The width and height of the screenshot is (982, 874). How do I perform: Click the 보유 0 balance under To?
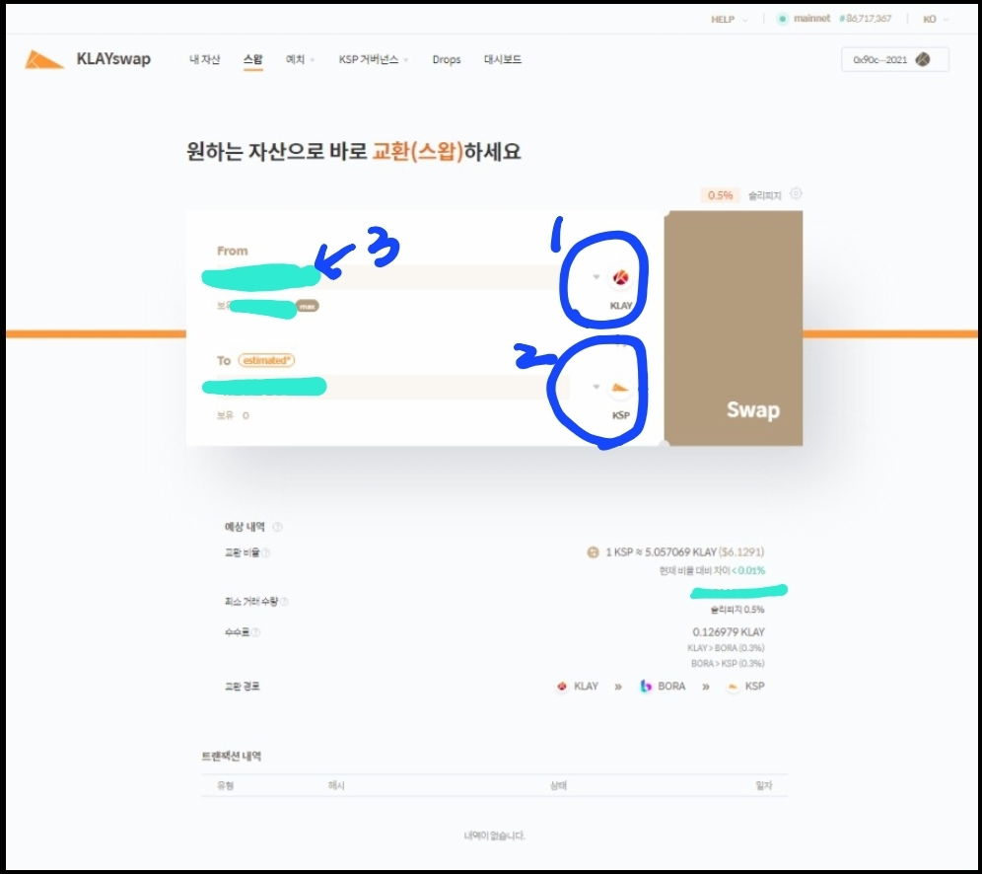point(233,415)
